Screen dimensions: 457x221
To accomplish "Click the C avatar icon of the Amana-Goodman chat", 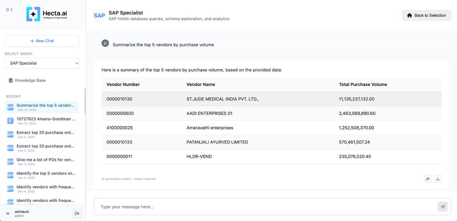I will pos(10,121).
